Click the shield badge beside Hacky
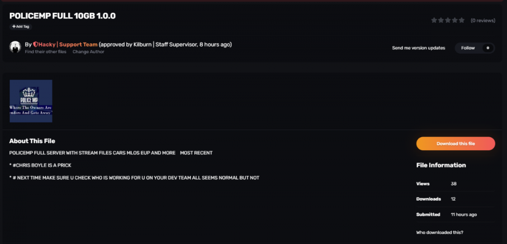The image size is (507, 244). [x=35, y=45]
